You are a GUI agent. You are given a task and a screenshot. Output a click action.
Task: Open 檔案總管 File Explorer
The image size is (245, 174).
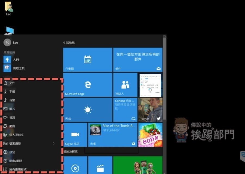click(12, 143)
